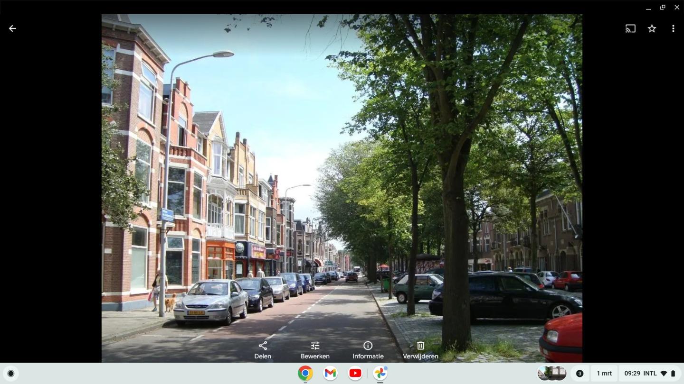Cast the photo to another screen
Image resolution: width=684 pixels, height=384 pixels.
pos(630,28)
